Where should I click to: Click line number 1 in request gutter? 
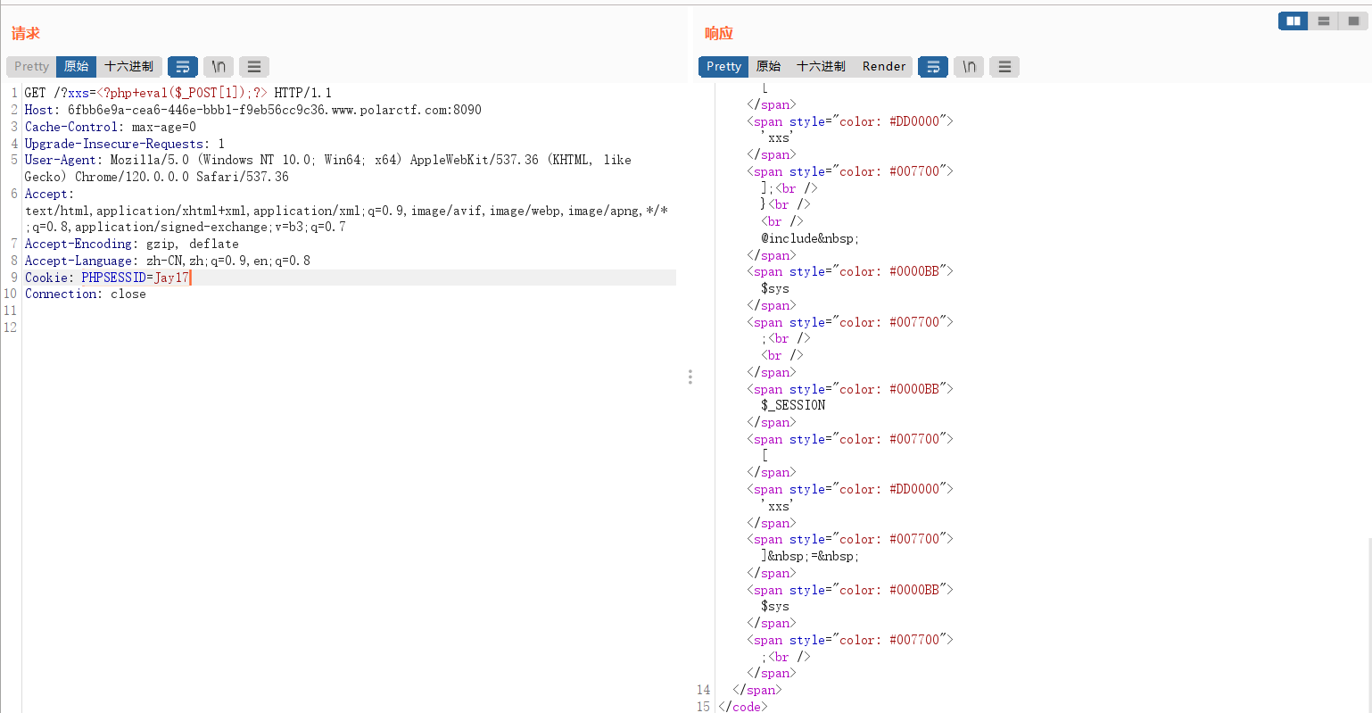pyautogui.click(x=14, y=93)
